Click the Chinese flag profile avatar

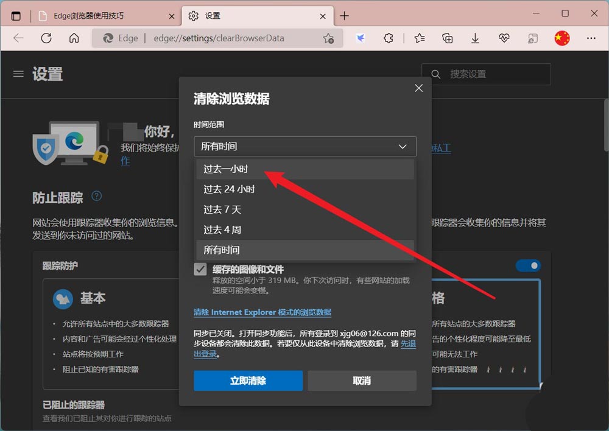point(561,38)
